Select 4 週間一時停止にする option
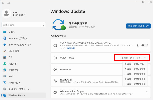The height and width of the screenshot is (100, 153). click(135, 79)
